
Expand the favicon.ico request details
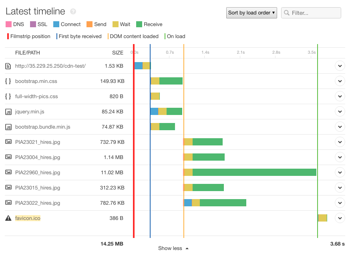tap(340, 218)
